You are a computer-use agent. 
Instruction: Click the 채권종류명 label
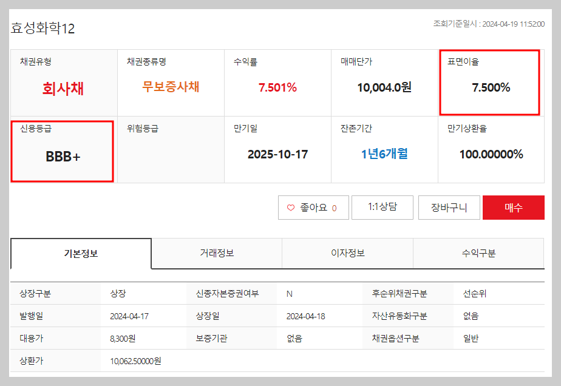coord(146,61)
